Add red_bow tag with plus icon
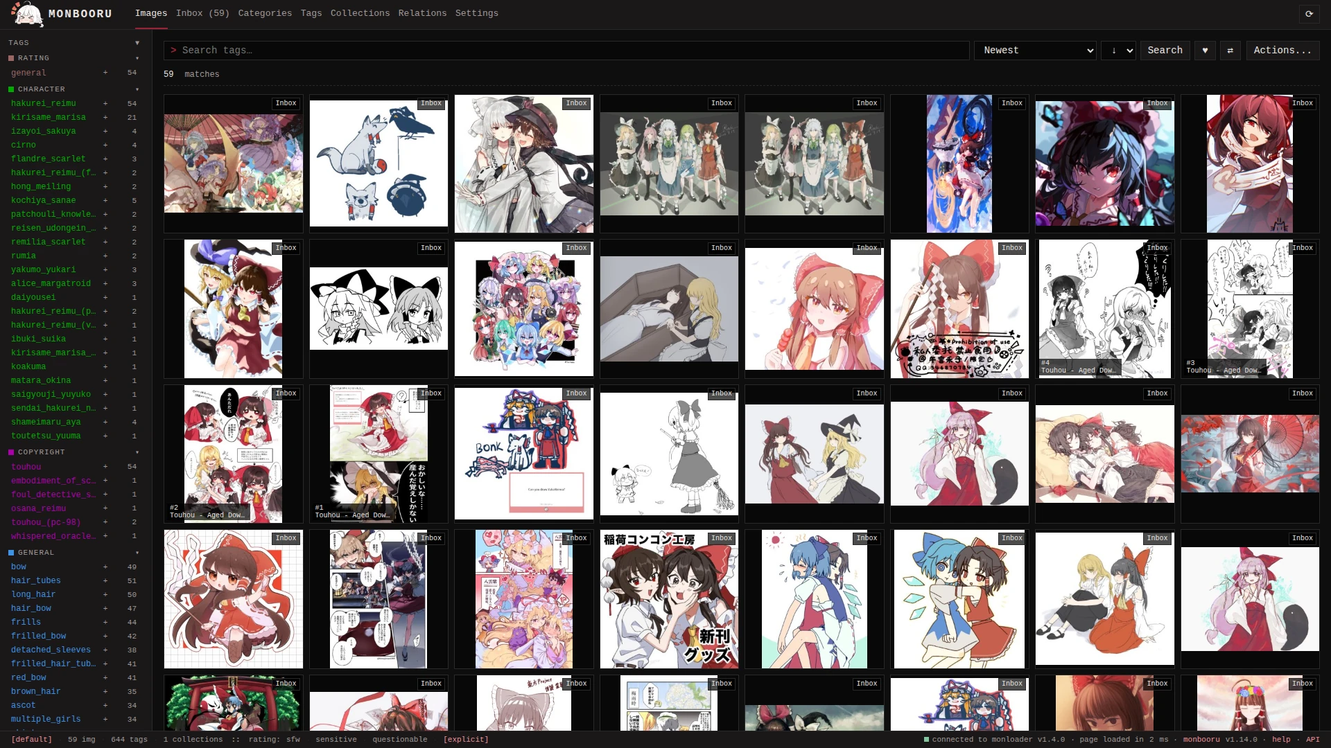Screen dimensions: 1331x748 (x=105, y=677)
